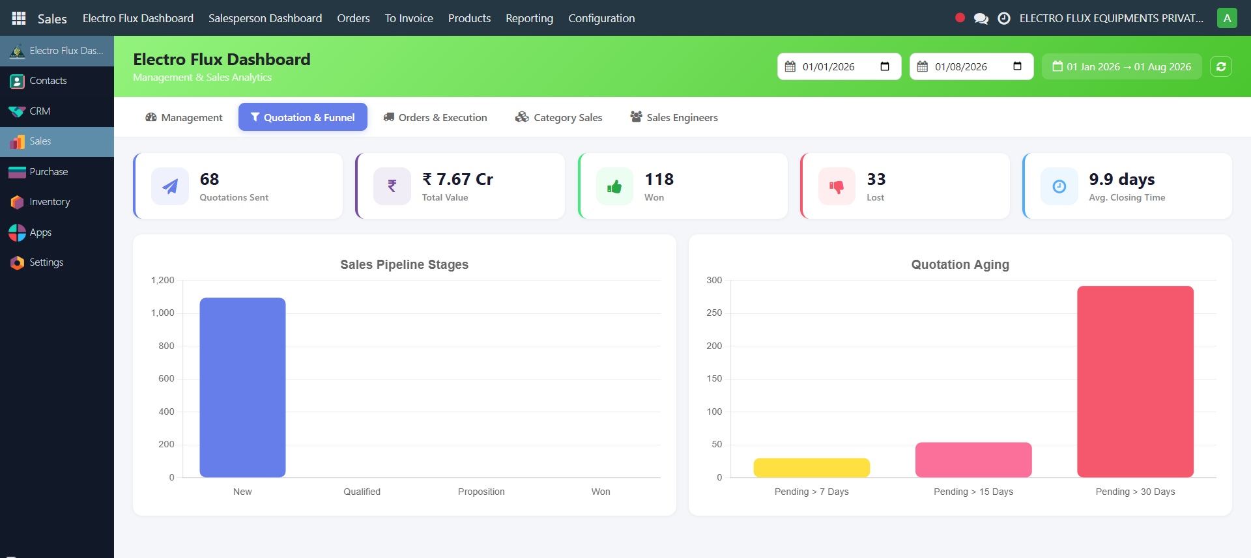Click the 9.9 days value

(1121, 179)
